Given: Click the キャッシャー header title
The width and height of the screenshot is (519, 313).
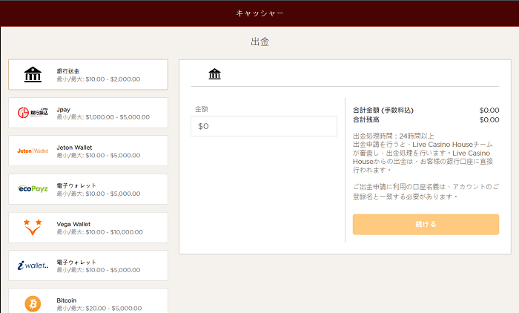Looking at the screenshot, I should (259, 13).
